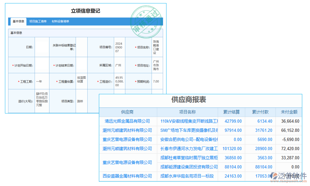Open 安徽合肥供电公司--配电设备检修 project
The height and width of the screenshot is (186, 310).
click(189, 139)
